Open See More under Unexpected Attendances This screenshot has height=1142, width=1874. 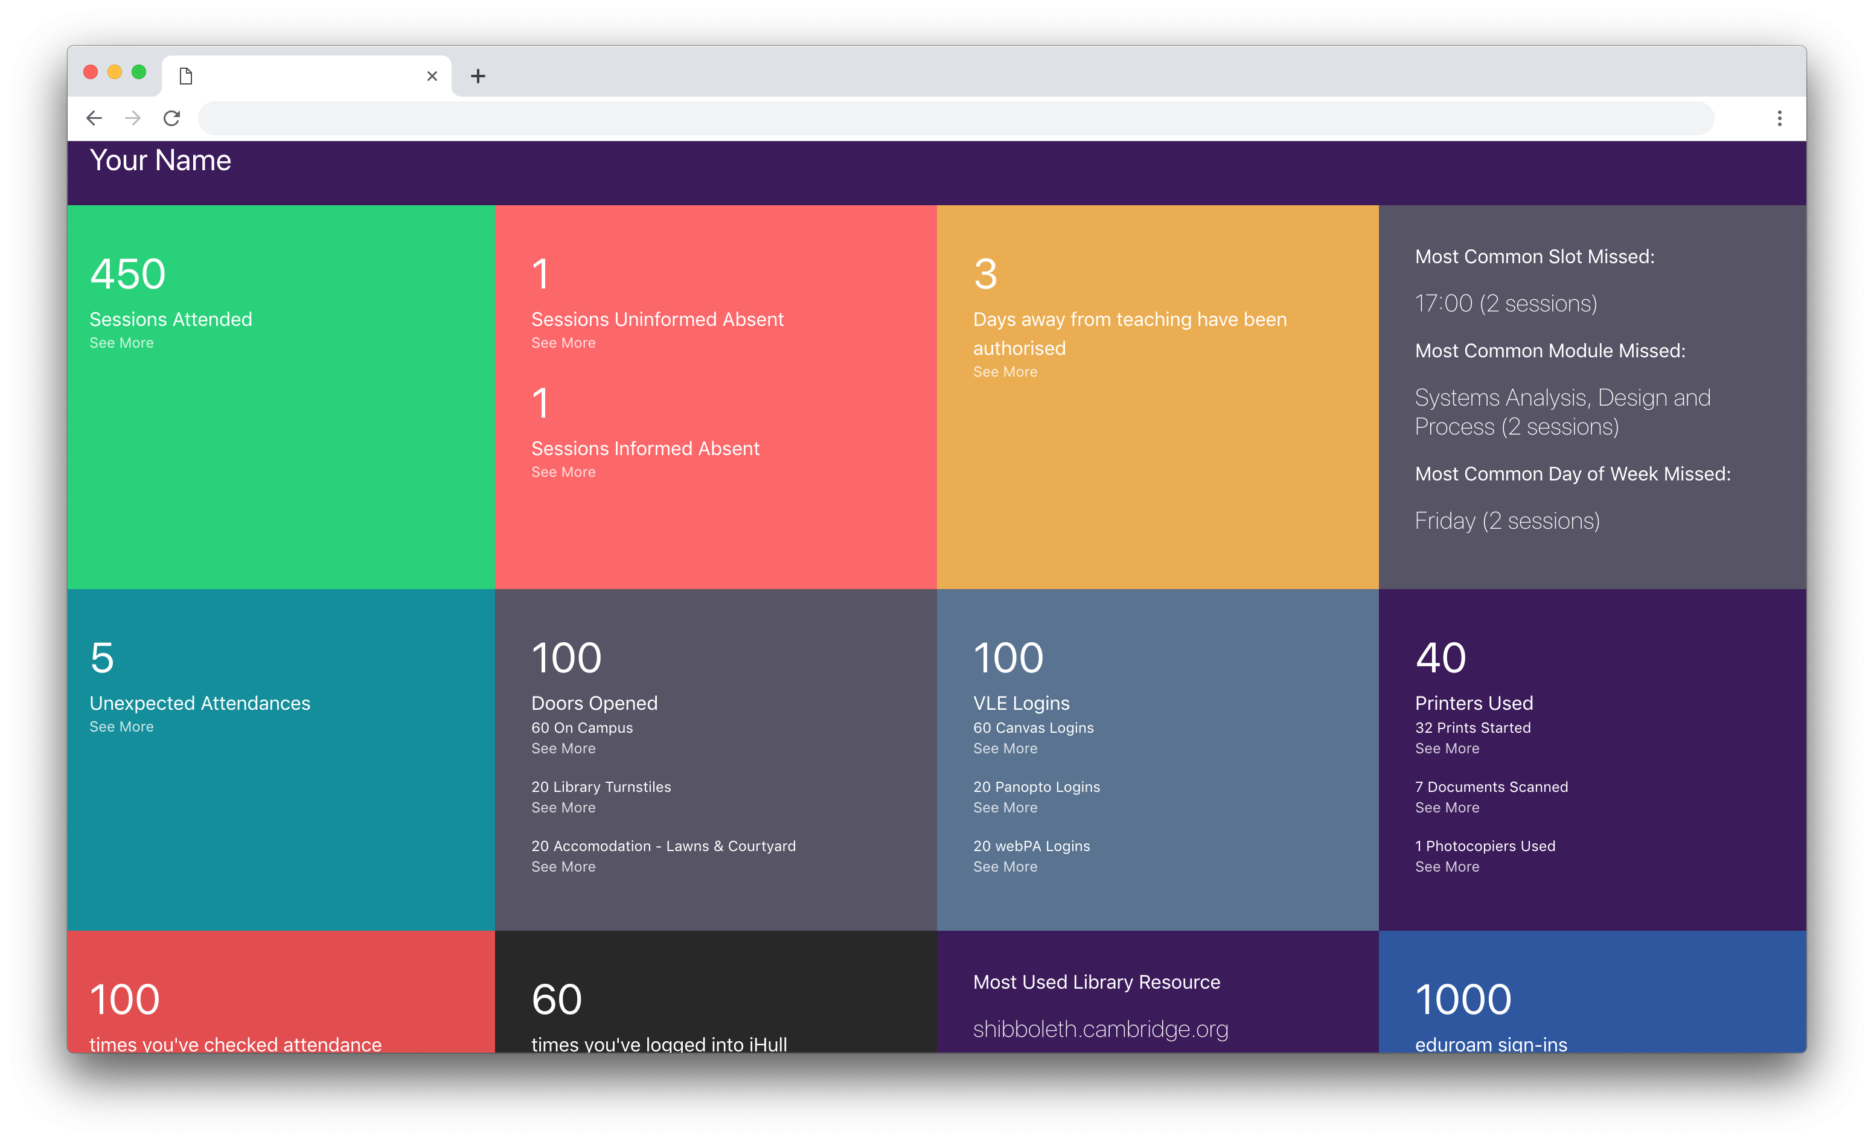122,727
